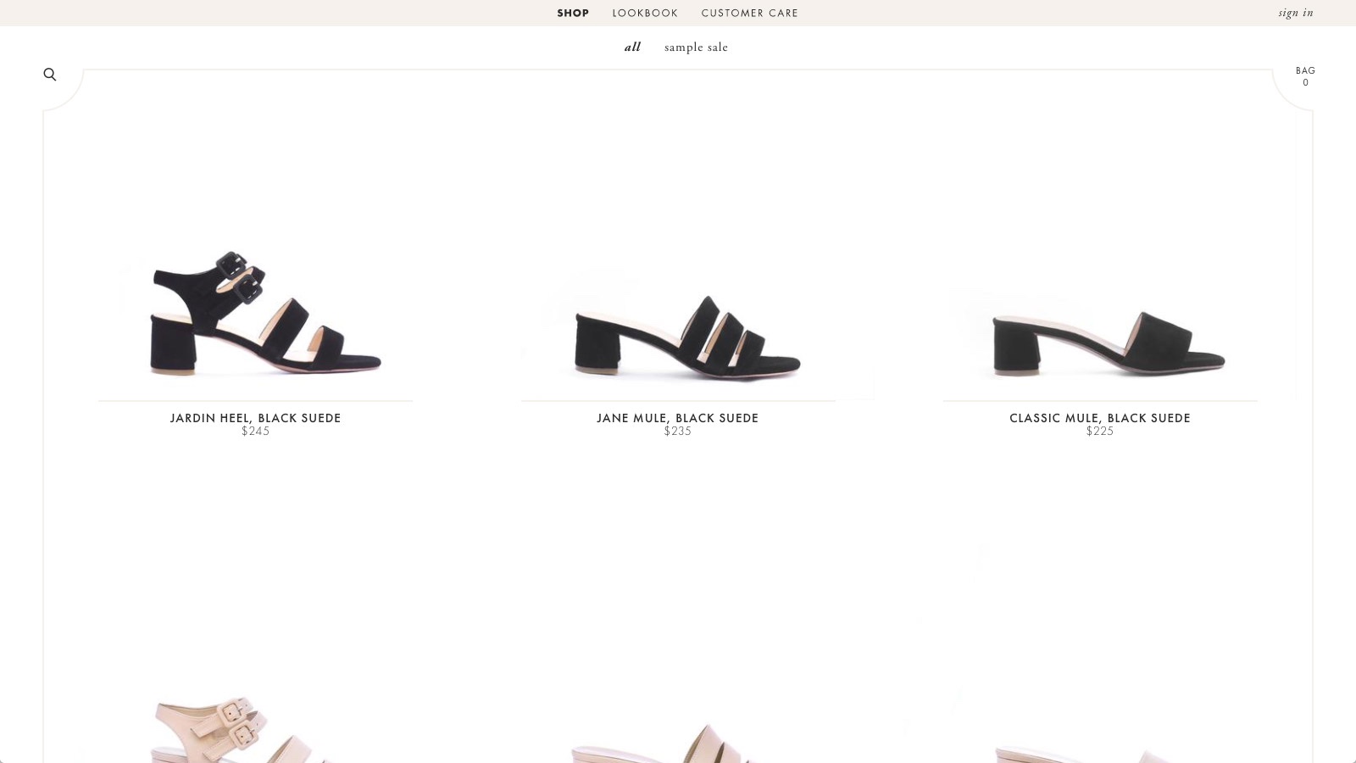The width and height of the screenshot is (1356, 763).
Task: Open the LOOKBOOK menu item
Action: pyautogui.click(x=645, y=13)
